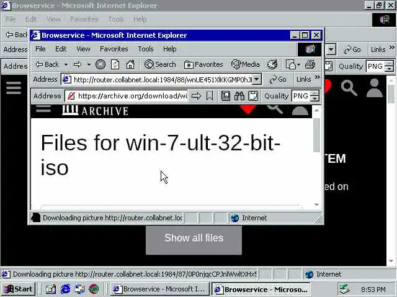The height and width of the screenshot is (297, 397).
Task: Decrease Quality with the down stepper in the front window
Action: point(314,99)
